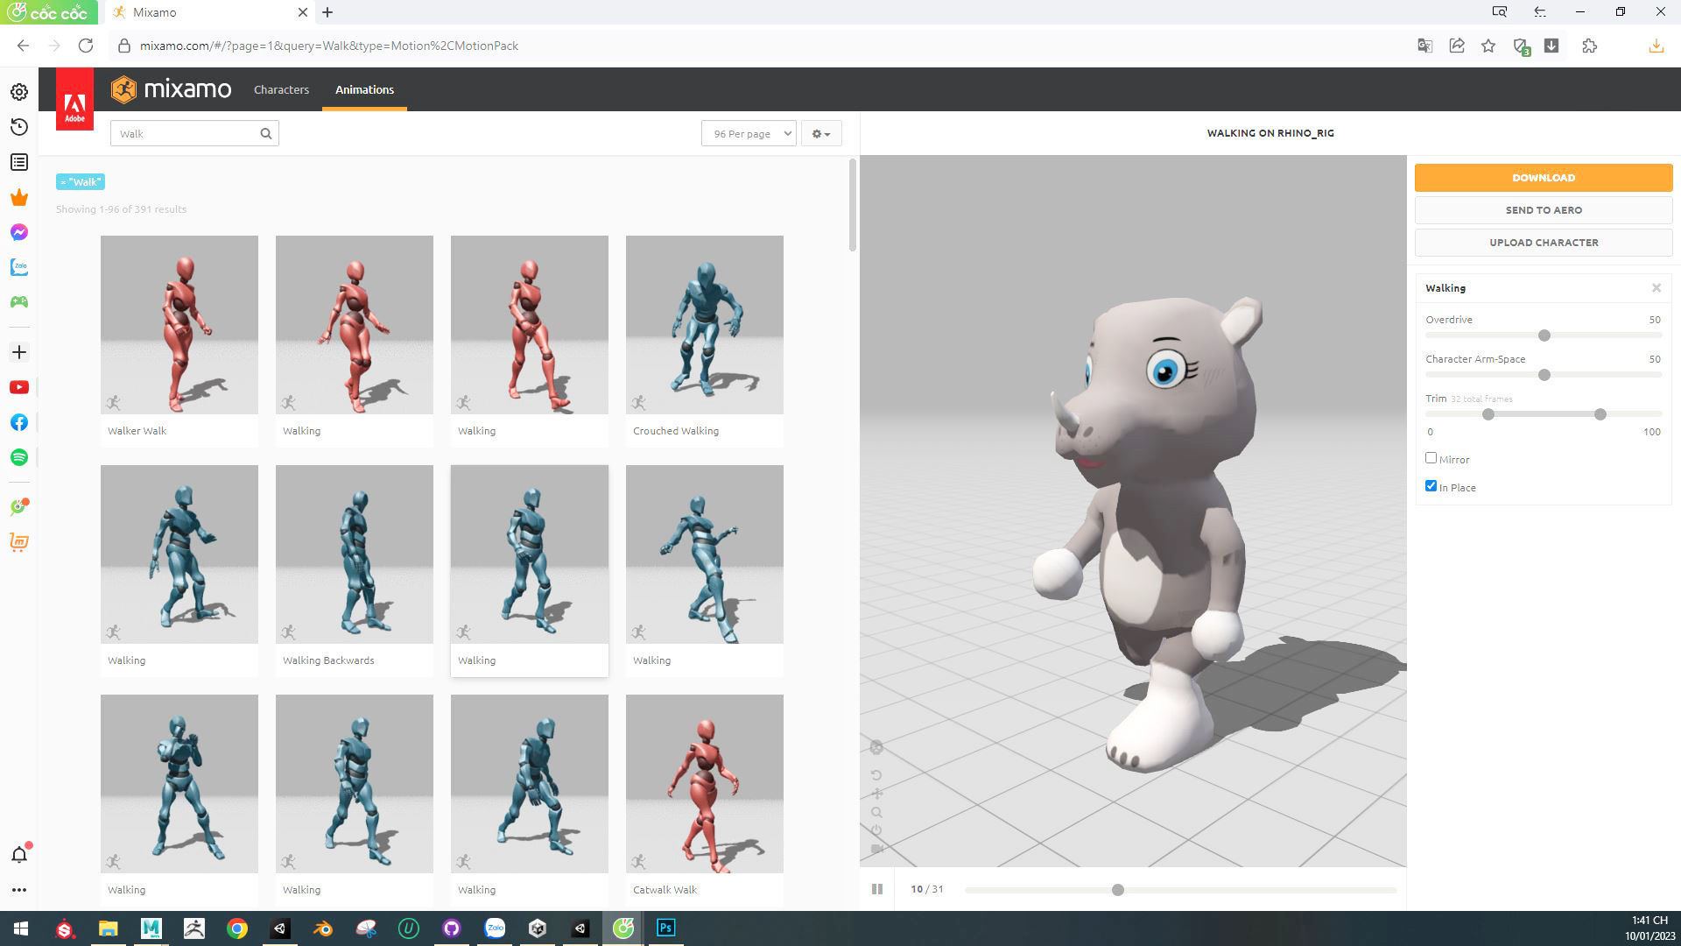Toggle the skeleton view icon in viewer
1681x946 pixels.
[x=876, y=747]
